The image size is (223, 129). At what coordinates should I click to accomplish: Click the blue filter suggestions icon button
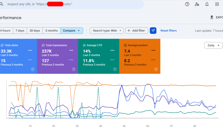tap(153, 31)
